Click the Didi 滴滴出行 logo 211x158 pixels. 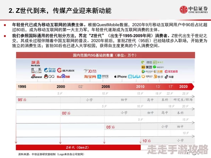pyautogui.click(x=147, y=77)
